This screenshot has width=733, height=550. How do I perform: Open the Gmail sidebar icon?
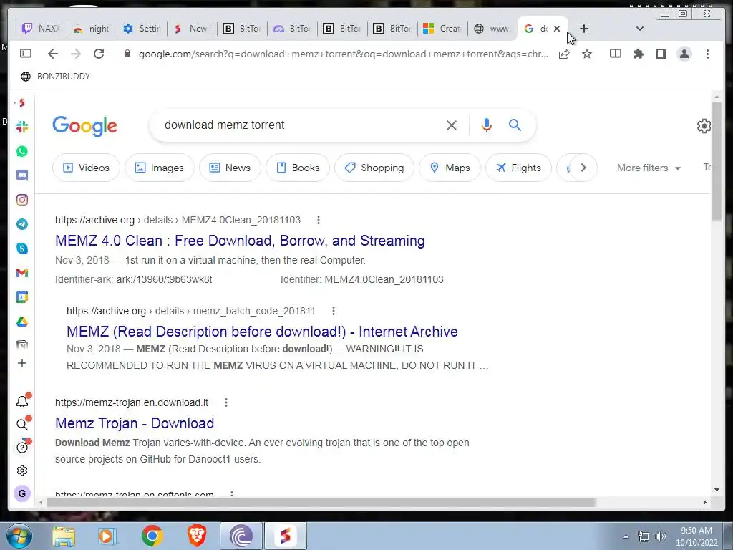pyautogui.click(x=22, y=273)
